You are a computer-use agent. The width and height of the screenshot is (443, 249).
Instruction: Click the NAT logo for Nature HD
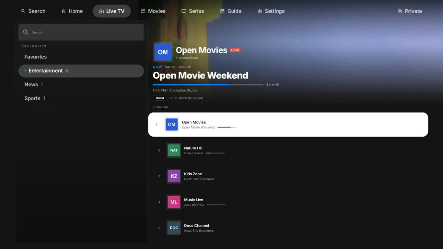pyautogui.click(x=174, y=150)
